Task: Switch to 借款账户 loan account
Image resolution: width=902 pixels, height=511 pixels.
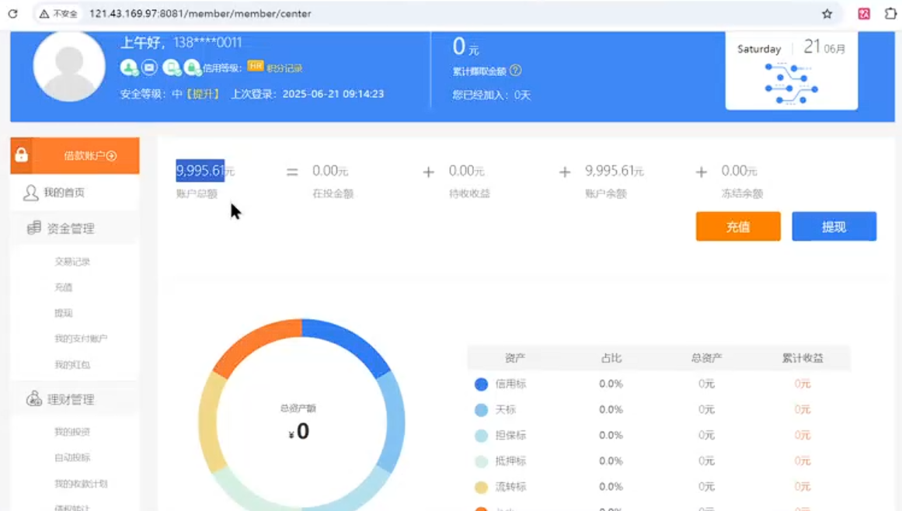Action: (90, 156)
